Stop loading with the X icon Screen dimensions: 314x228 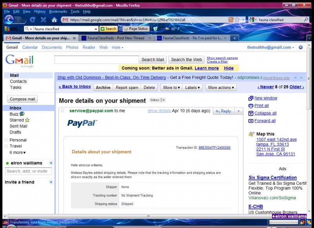point(43,20)
